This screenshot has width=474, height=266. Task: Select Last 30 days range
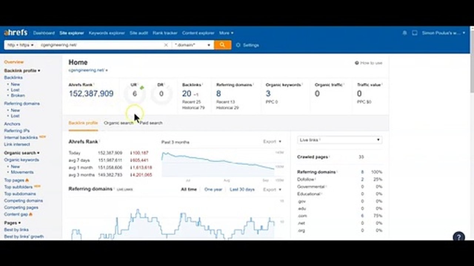coord(242,190)
